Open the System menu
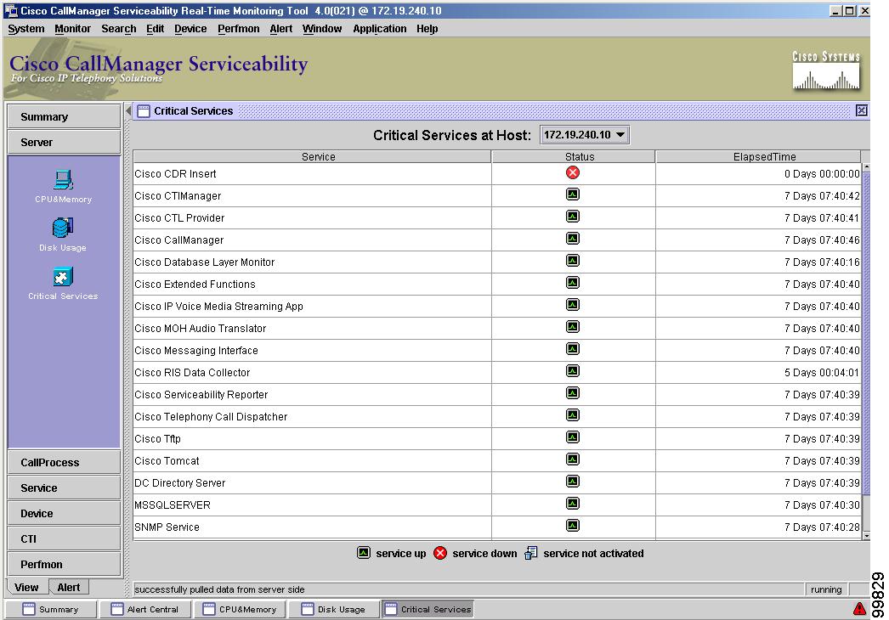The height and width of the screenshot is (620, 889). point(26,28)
